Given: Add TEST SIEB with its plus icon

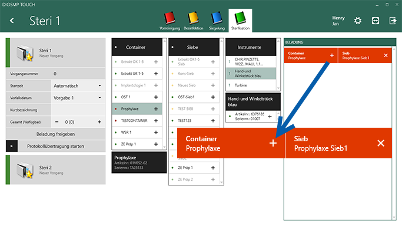Looking at the screenshot, I should coord(213,109).
